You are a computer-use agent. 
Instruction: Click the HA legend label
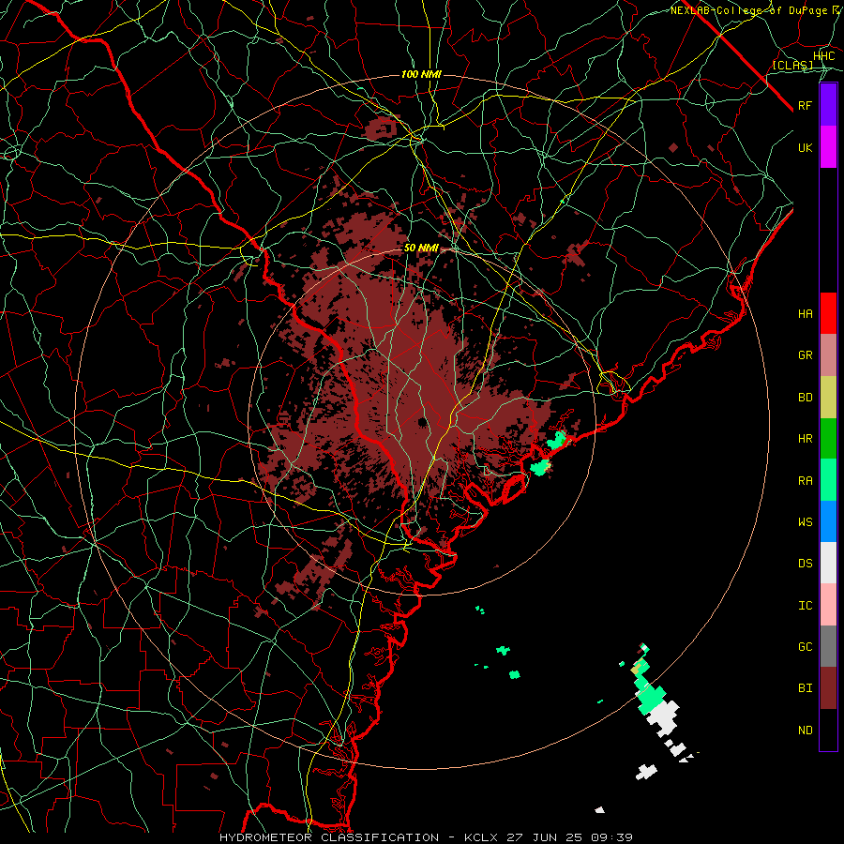pos(805,313)
